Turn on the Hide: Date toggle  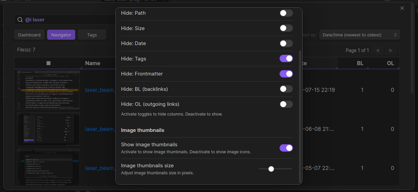click(x=286, y=43)
